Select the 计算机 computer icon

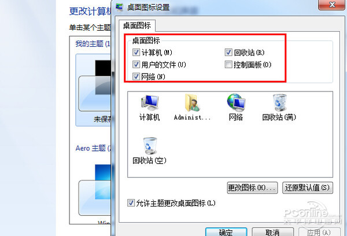pyautogui.click(x=150, y=103)
